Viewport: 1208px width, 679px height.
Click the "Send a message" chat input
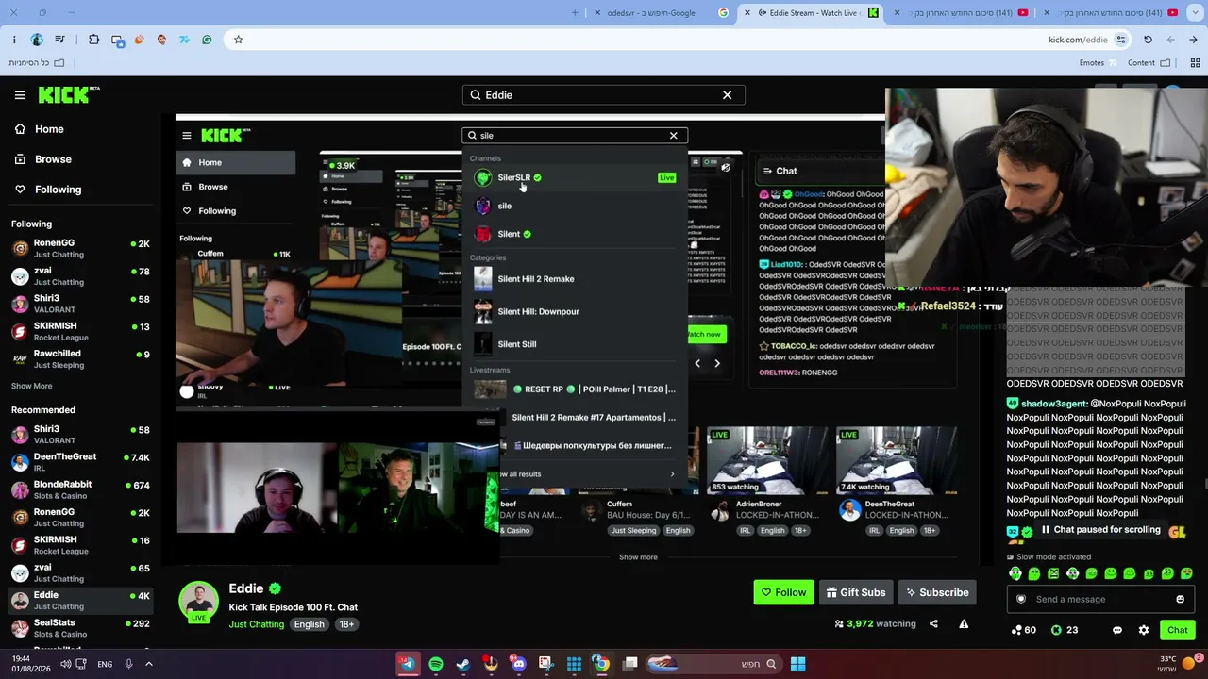1100,599
